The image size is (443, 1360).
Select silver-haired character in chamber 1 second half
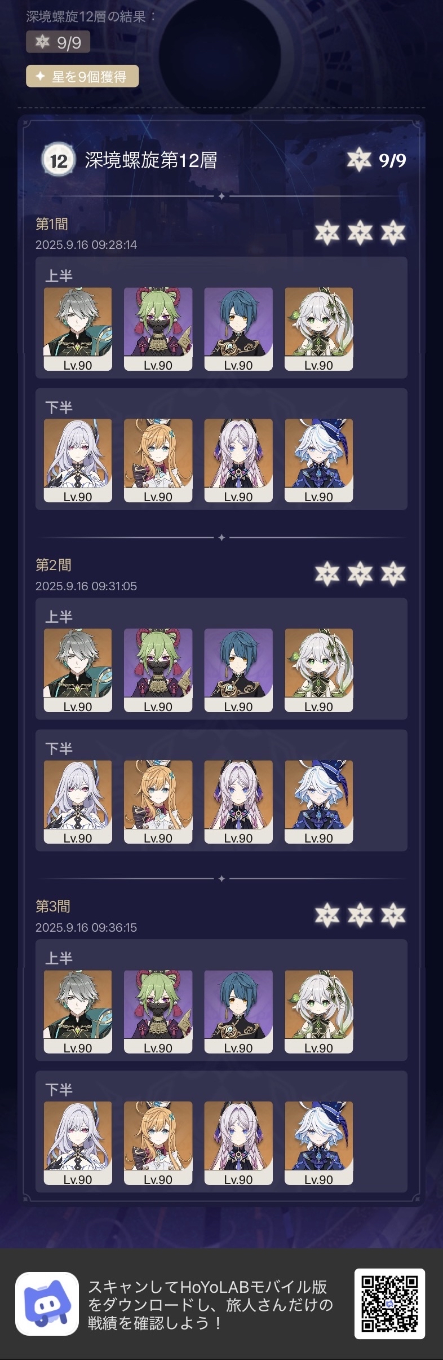point(78,460)
